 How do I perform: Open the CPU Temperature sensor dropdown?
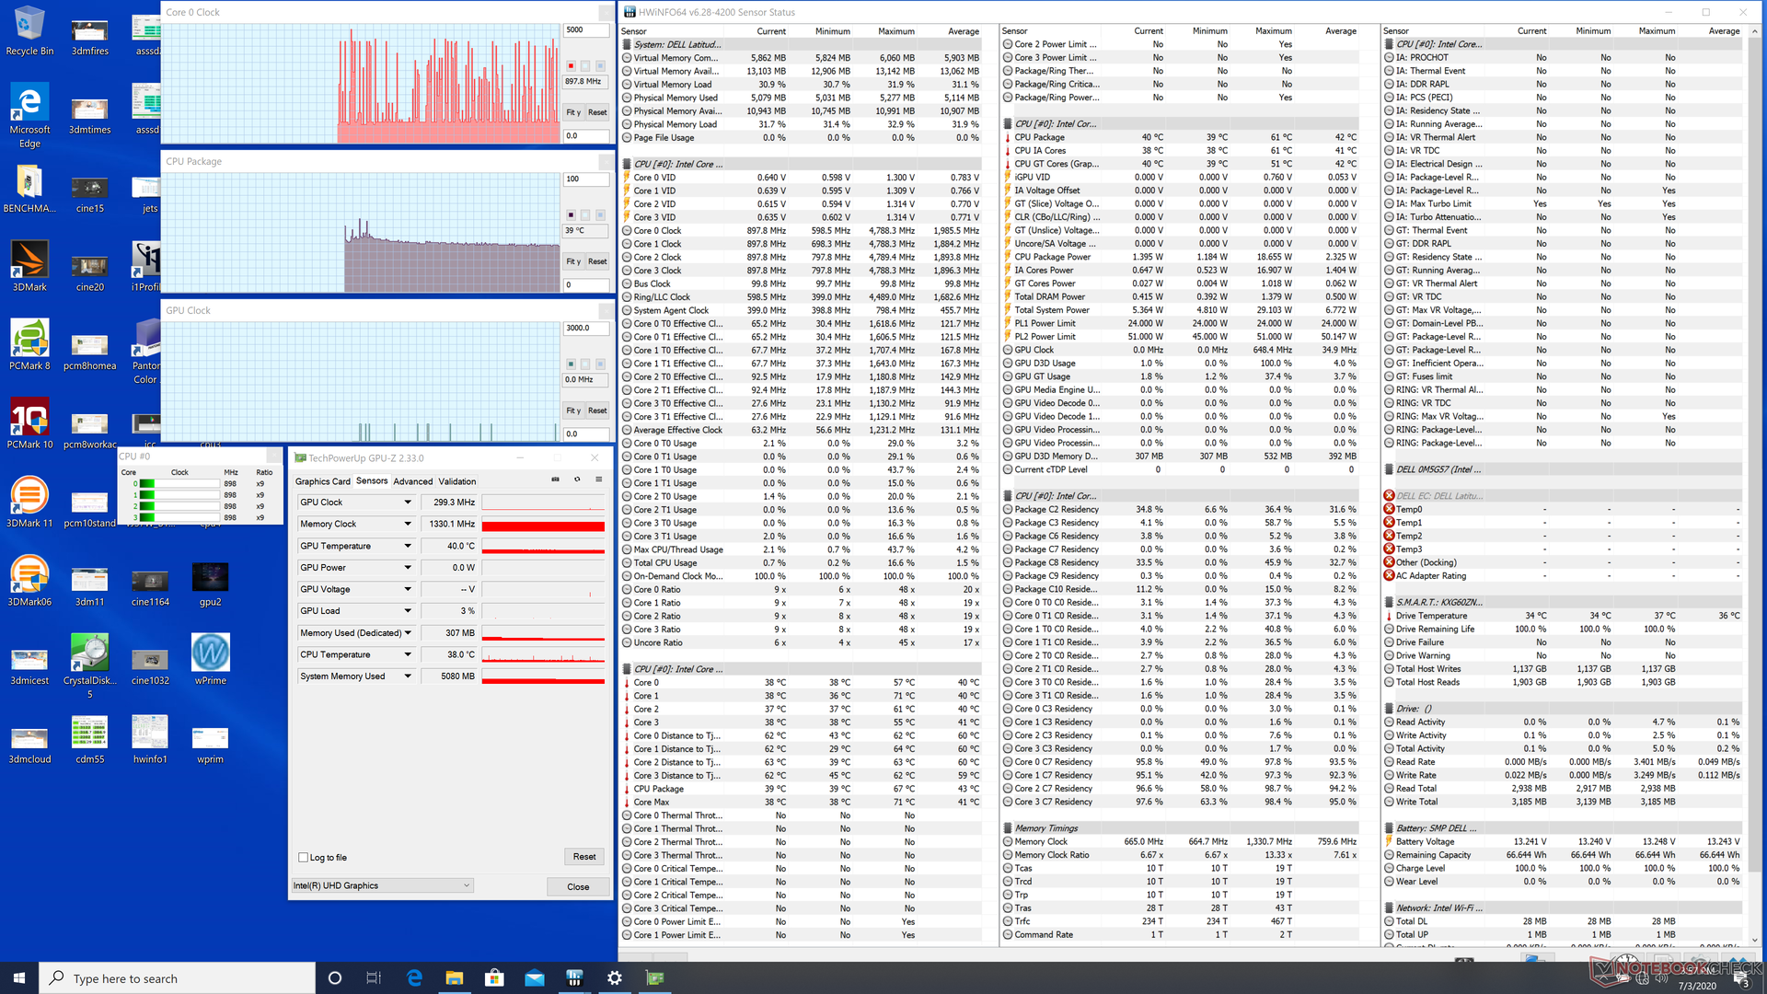click(408, 654)
